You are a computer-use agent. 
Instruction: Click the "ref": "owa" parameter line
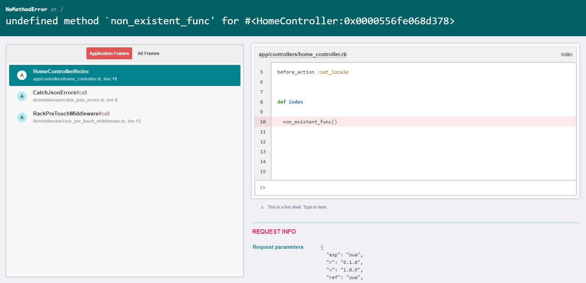(345, 277)
